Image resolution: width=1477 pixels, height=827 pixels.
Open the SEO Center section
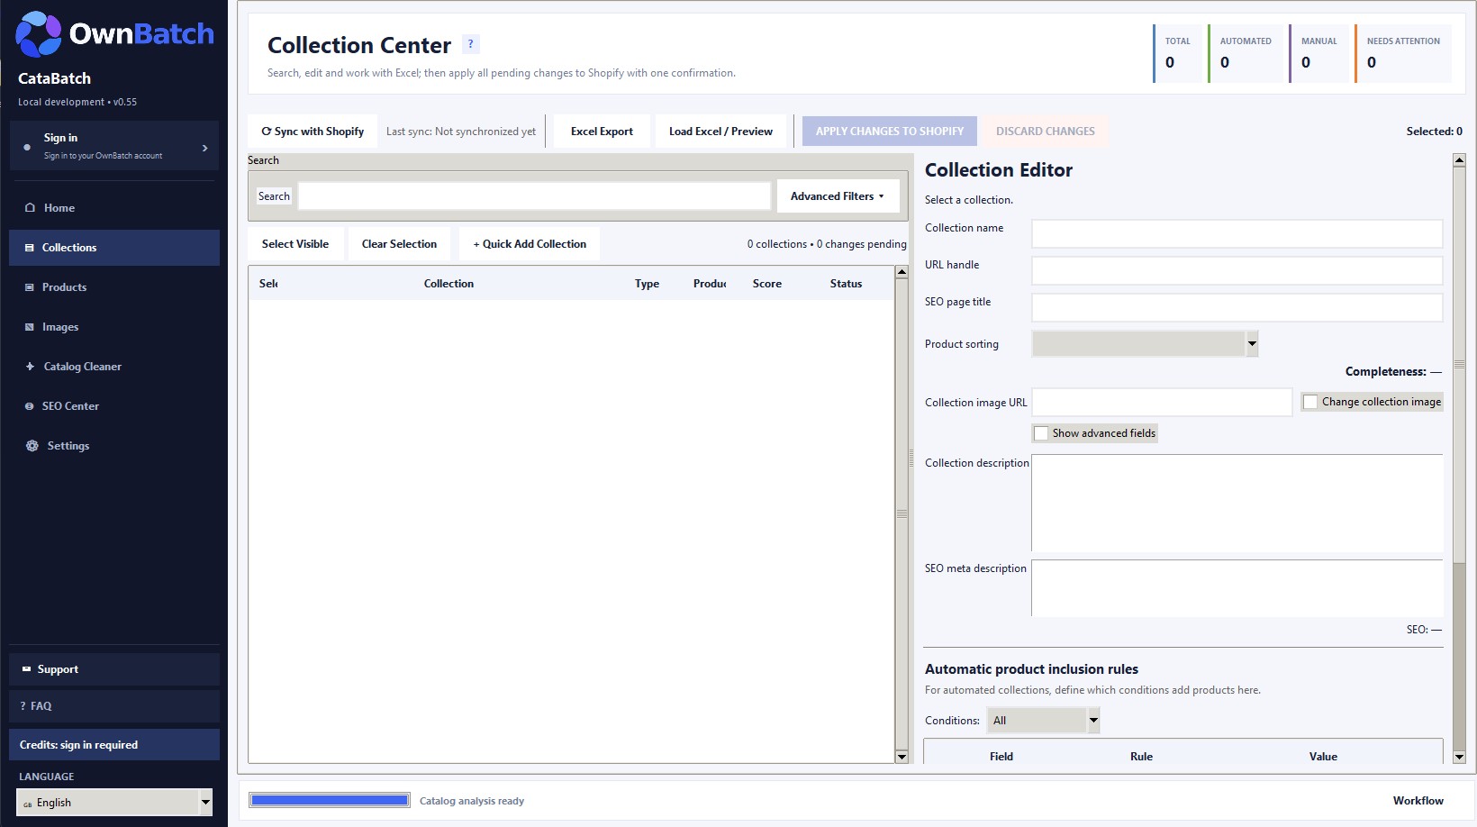(114, 406)
